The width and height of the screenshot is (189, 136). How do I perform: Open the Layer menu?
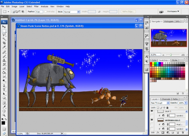pos(22,7)
